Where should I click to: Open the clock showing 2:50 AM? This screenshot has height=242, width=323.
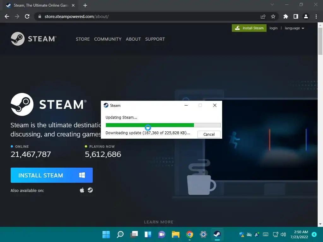tap(299, 234)
